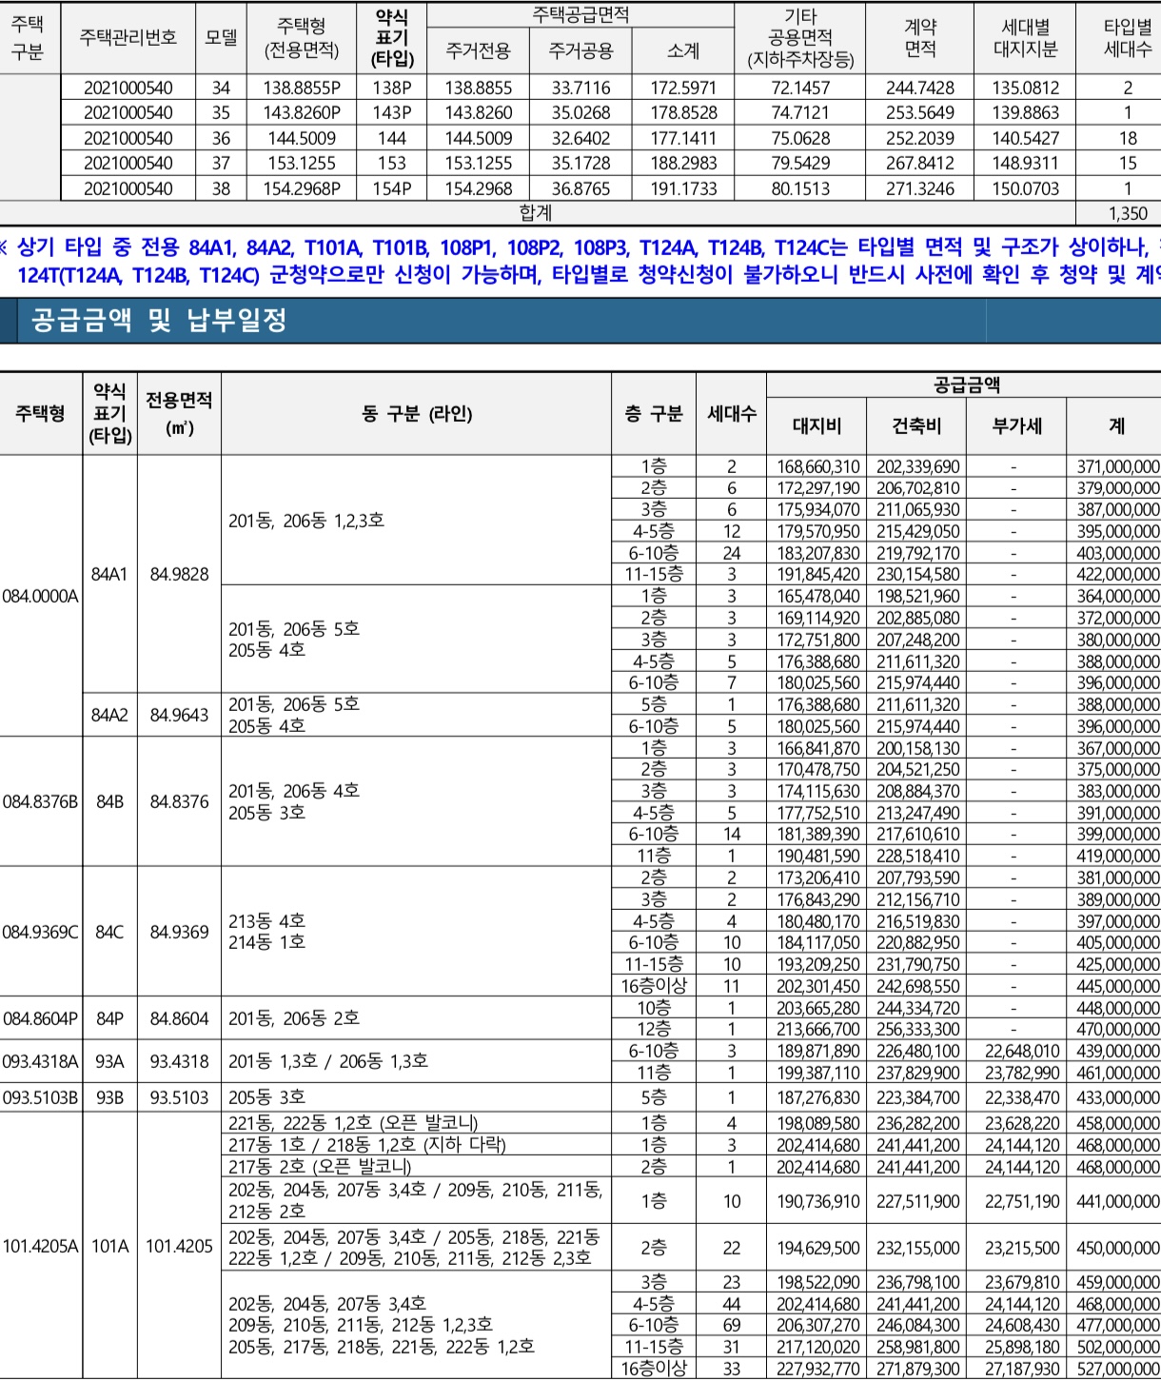The image size is (1161, 1381).
Task: Click the '부가세' column header
Action: [x=1016, y=425]
